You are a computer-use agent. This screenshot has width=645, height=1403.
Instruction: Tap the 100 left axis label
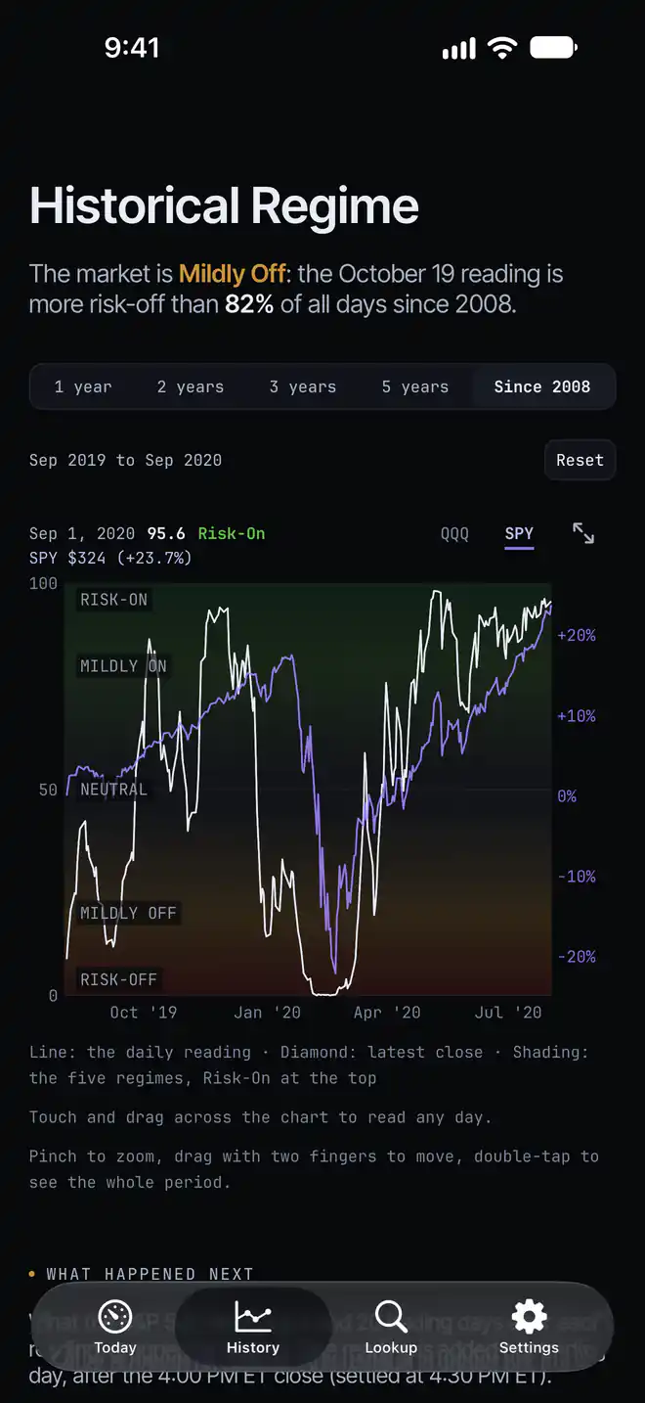43,584
